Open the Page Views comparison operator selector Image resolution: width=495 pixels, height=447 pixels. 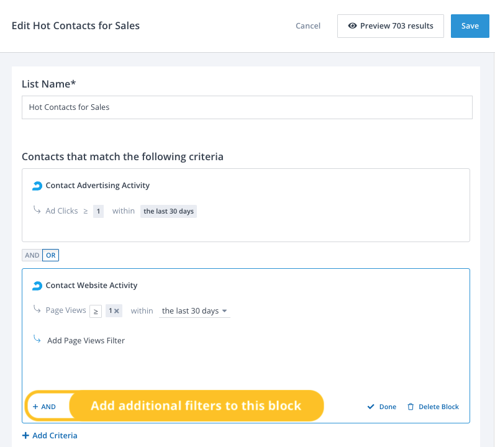[x=96, y=311]
